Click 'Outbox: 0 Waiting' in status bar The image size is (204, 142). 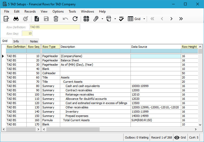coord(137,137)
